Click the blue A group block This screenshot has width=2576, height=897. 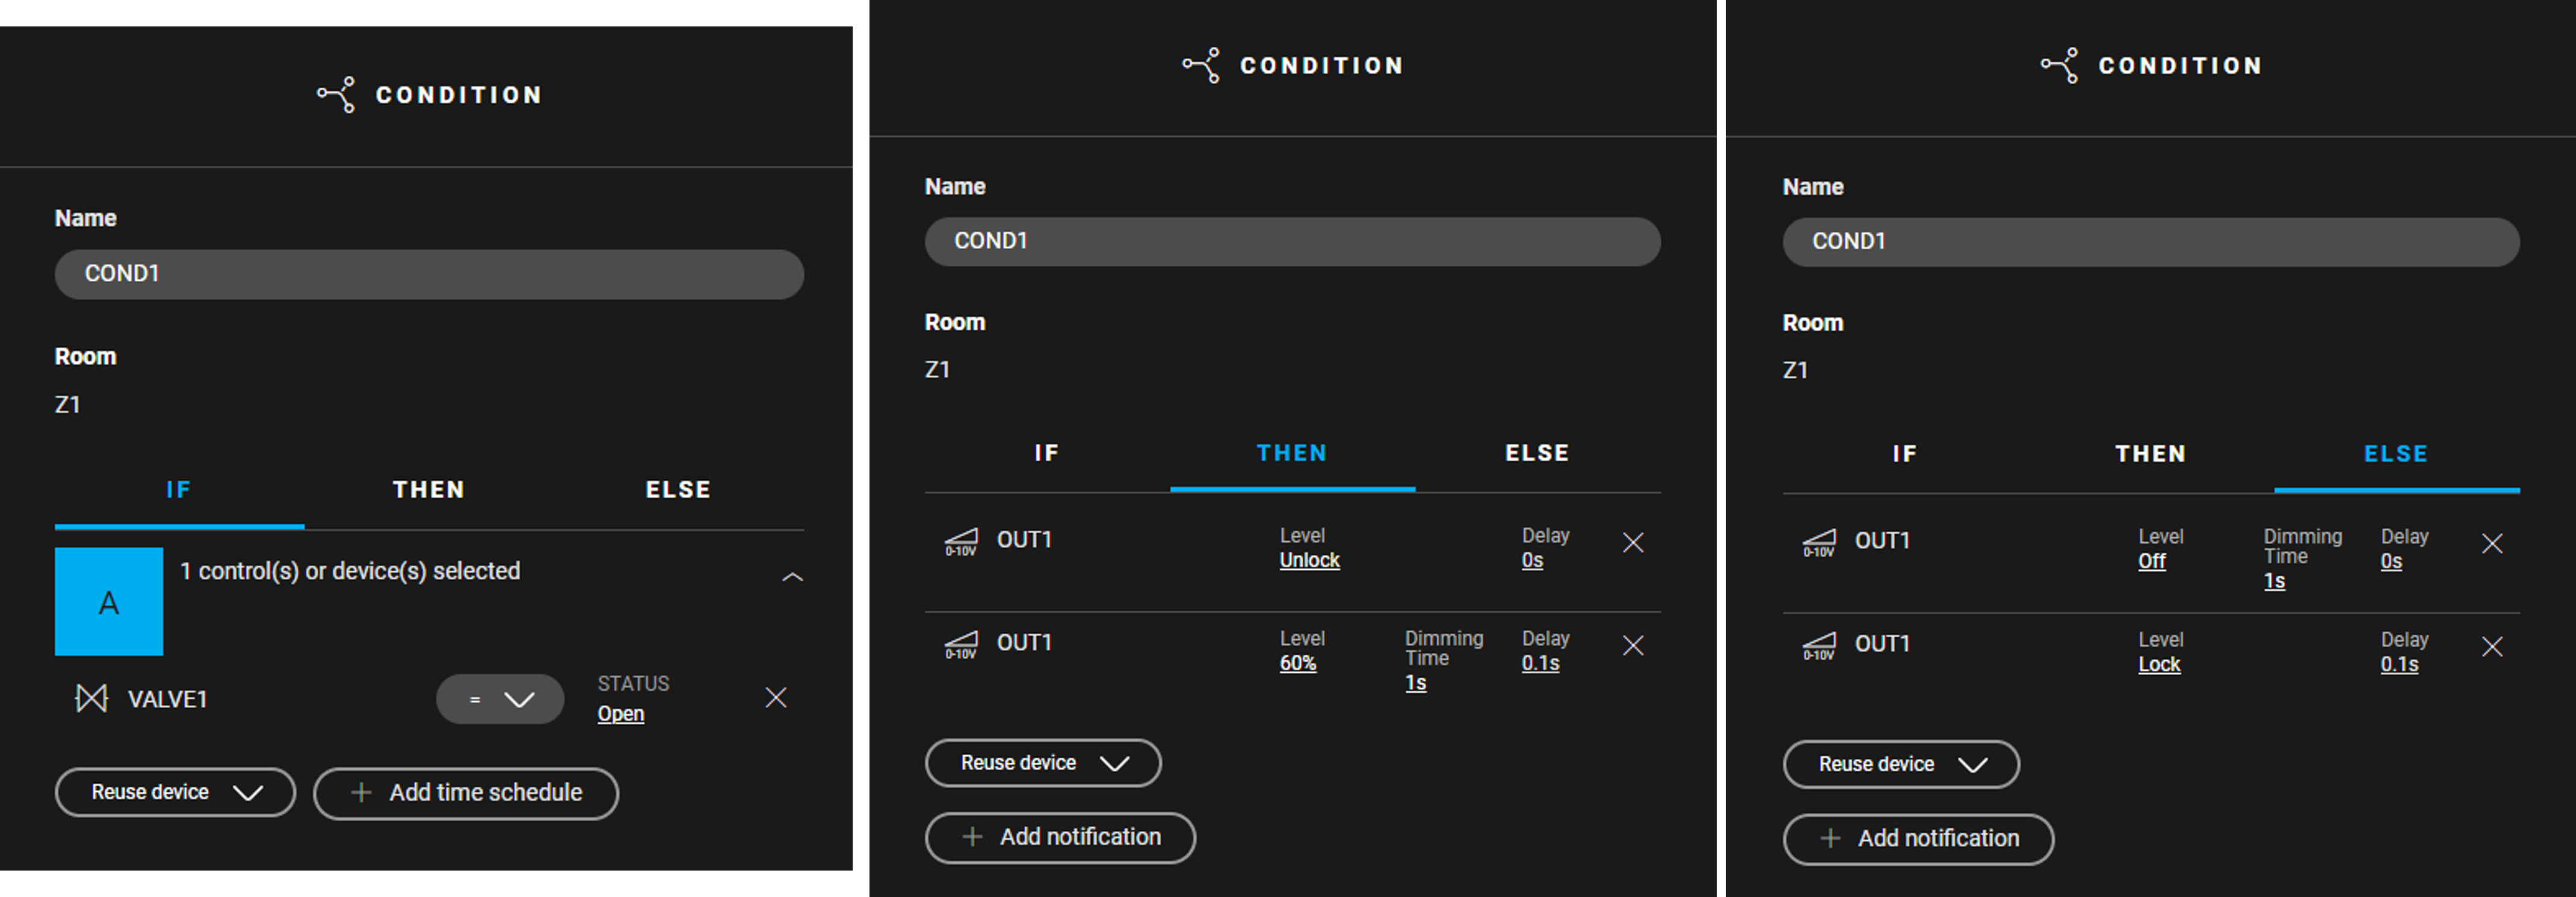[x=109, y=601]
